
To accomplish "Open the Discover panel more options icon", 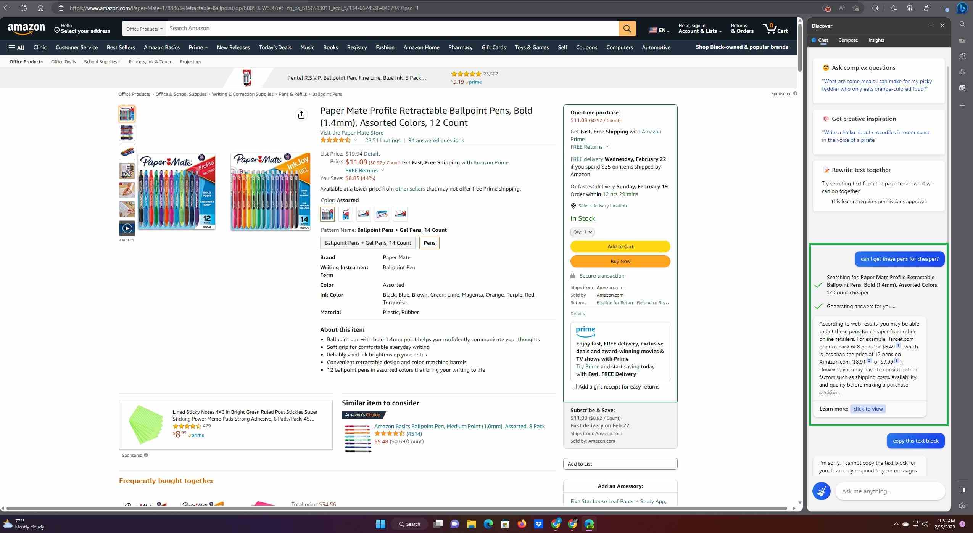I will coord(931,26).
